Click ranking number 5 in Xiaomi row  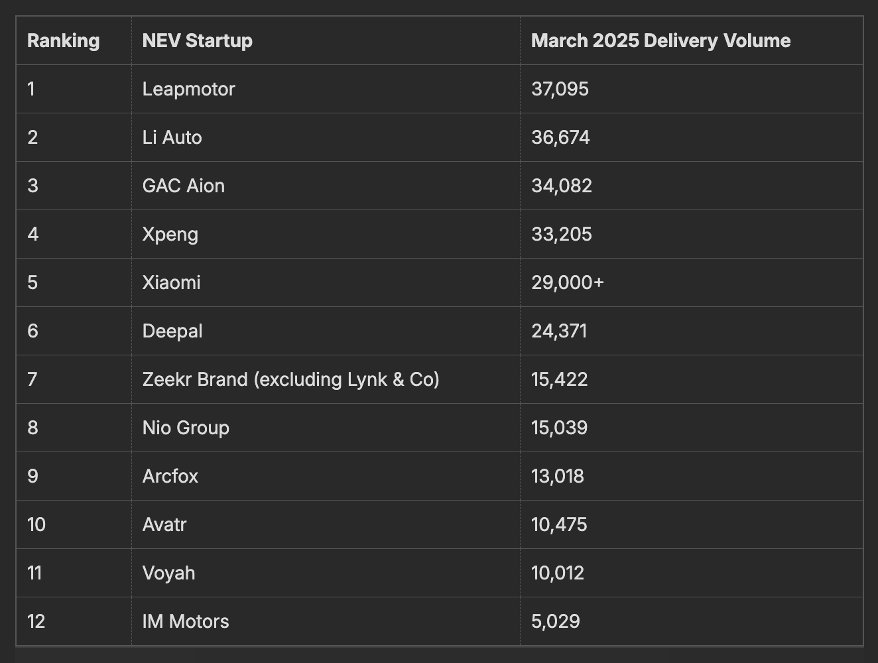[32, 282]
